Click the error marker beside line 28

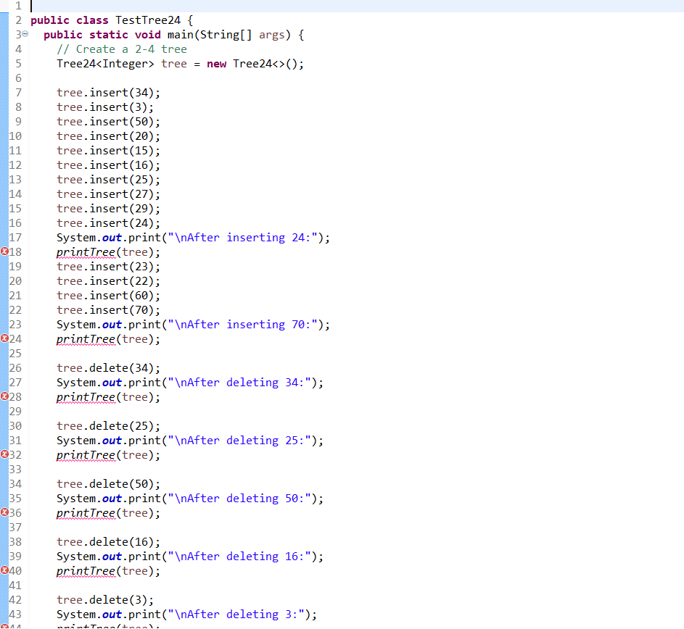pyautogui.click(x=6, y=396)
